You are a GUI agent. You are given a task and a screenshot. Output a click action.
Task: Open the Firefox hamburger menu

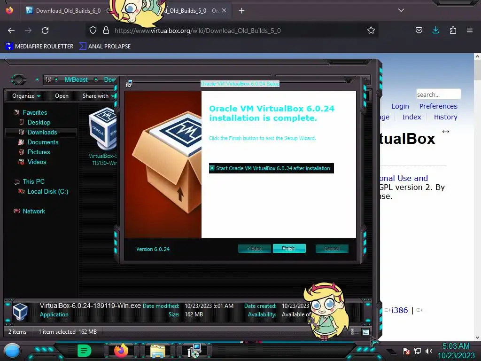(470, 30)
